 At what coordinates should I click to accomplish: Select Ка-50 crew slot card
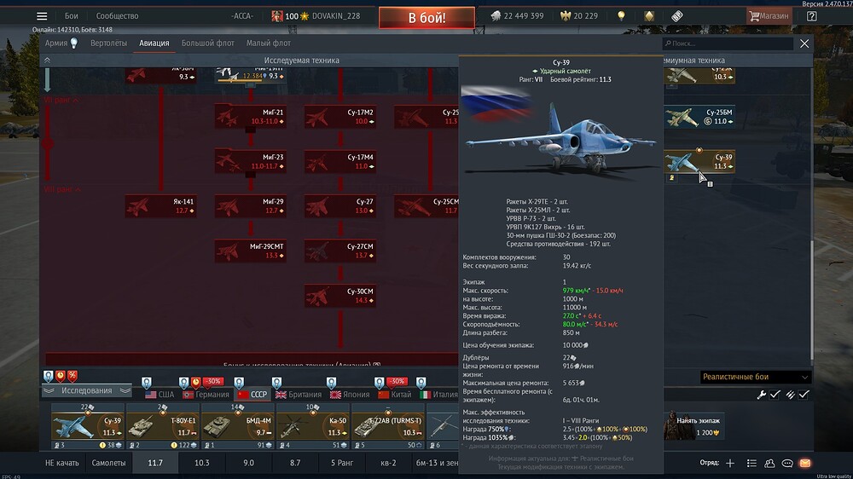pos(312,427)
